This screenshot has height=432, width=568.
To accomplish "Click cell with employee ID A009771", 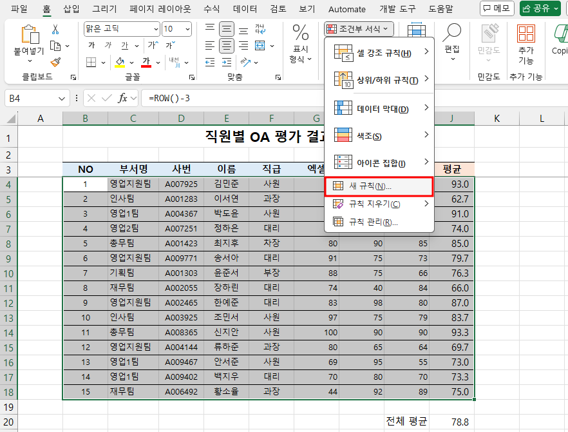I will [181, 259].
